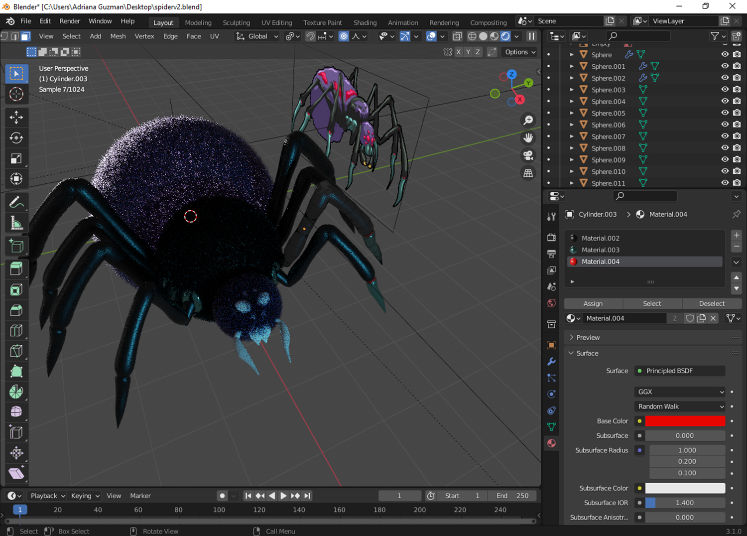
Task: Select the Cursor tool in toolbar
Action: [16, 94]
